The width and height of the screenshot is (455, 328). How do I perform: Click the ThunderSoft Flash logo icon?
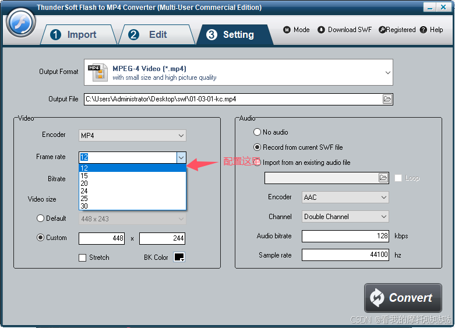pos(21,23)
